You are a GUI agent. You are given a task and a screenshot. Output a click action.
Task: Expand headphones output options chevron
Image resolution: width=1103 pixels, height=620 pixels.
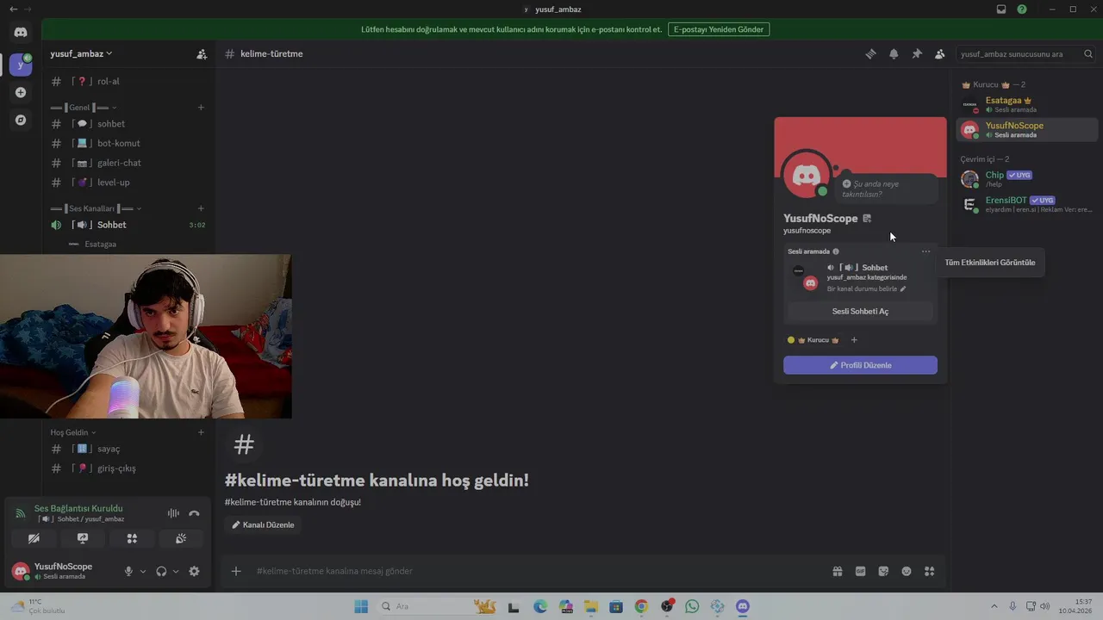pos(176,571)
